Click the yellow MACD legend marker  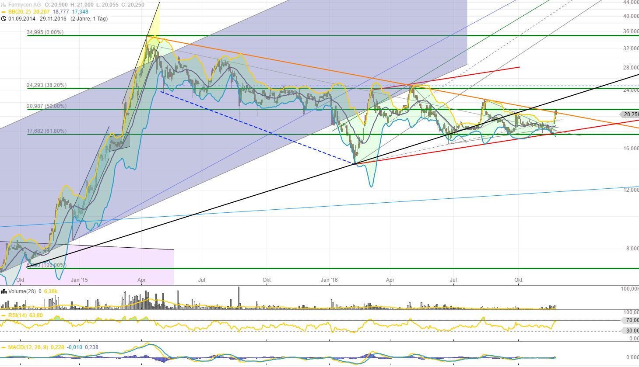click(4, 347)
